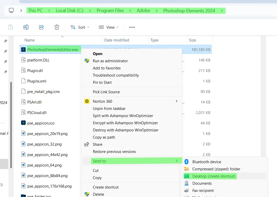The width and height of the screenshot is (277, 197).
Task: Select pre_install_pkg.icns file
Action: [43, 92]
